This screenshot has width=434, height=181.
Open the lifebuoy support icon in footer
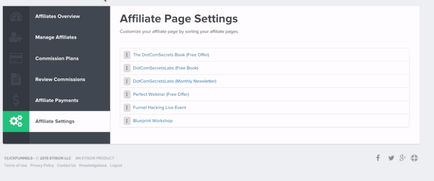(414, 158)
